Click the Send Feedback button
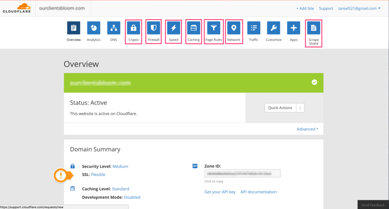Viewport: 389px width, 209px height. coord(373,205)
